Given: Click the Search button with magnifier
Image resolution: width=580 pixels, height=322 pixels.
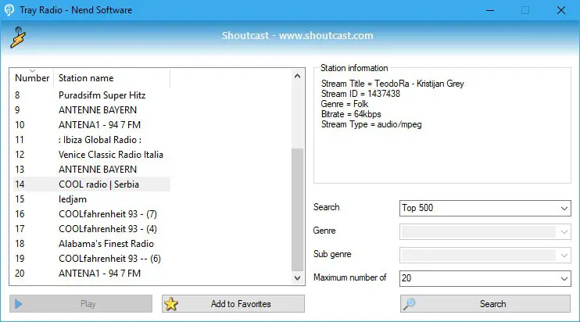Looking at the screenshot, I should [485, 304].
